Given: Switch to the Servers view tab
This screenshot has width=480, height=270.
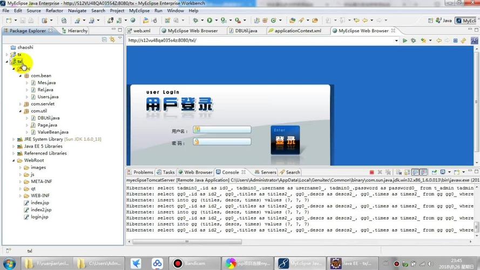Looking at the screenshot, I should pyautogui.click(x=266, y=172).
